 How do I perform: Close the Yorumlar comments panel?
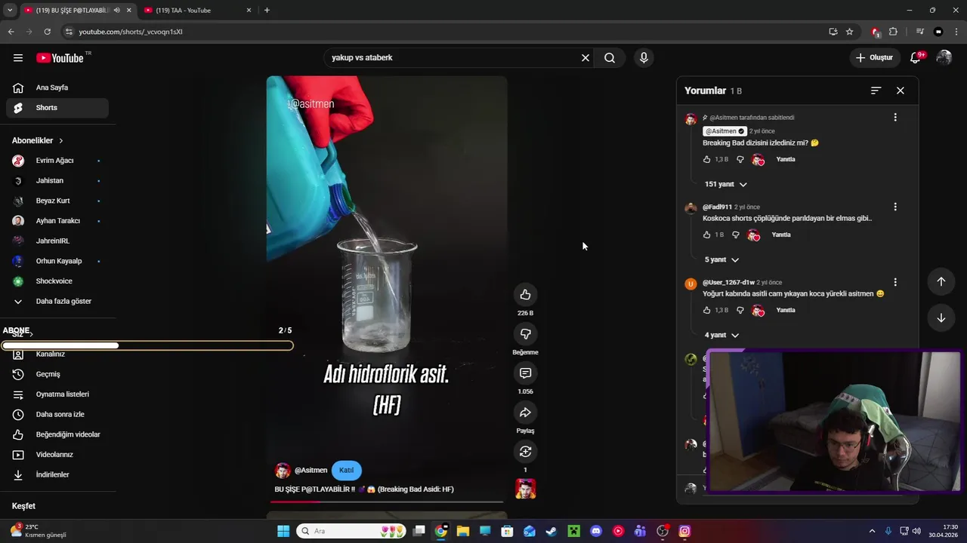(901, 90)
